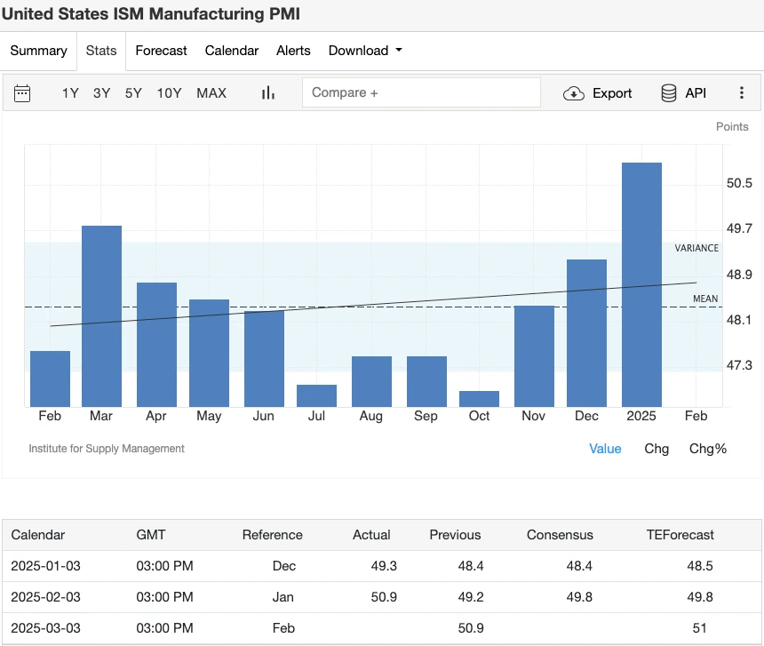Open the calendar date picker icon
Image resolution: width=764 pixels, height=646 pixels.
point(22,93)
